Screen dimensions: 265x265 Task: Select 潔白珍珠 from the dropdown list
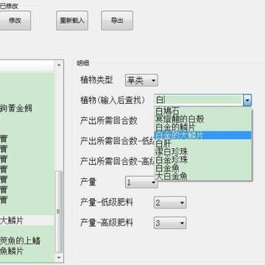click(x=202, y=152)
